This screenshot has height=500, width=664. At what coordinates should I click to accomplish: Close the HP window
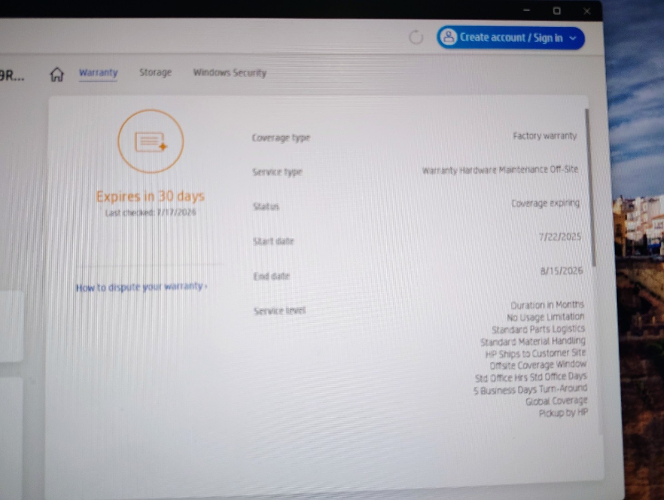[587, 11]
